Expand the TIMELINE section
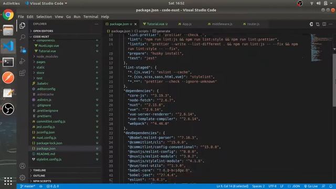 tap(39, 170)
